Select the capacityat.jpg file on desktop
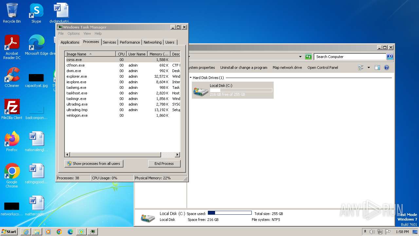Screen dimensions: 419x236 pyautogui.click(x=36, y=80)
